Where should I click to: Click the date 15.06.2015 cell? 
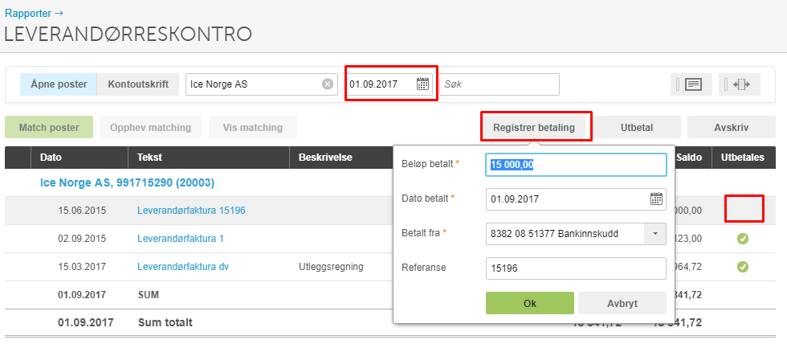coord(82,211)
